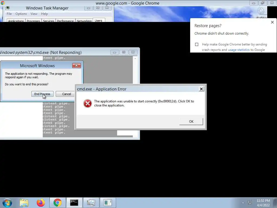Switch to the Services tab in Task Manager
Image resolution: width=277 pixels, height=208 pixels.
(x=48, y=21)
